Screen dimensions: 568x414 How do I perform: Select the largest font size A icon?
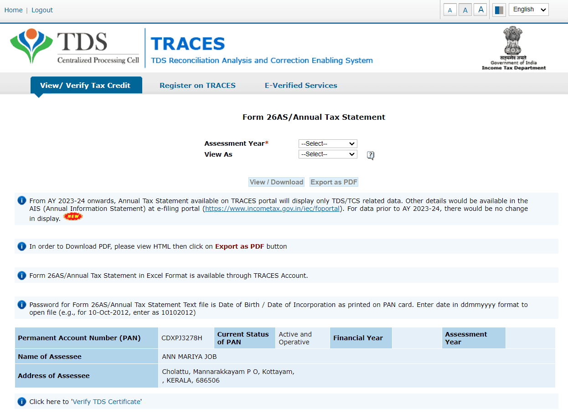[x=480, y=9]
